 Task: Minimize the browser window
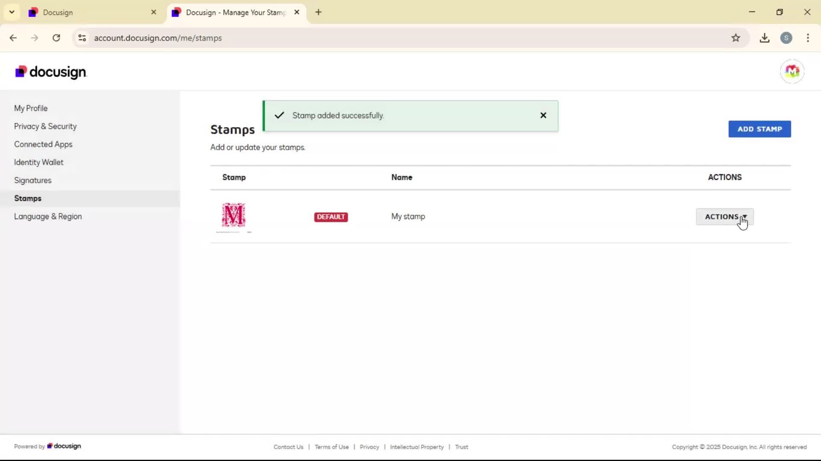[752, 12]
